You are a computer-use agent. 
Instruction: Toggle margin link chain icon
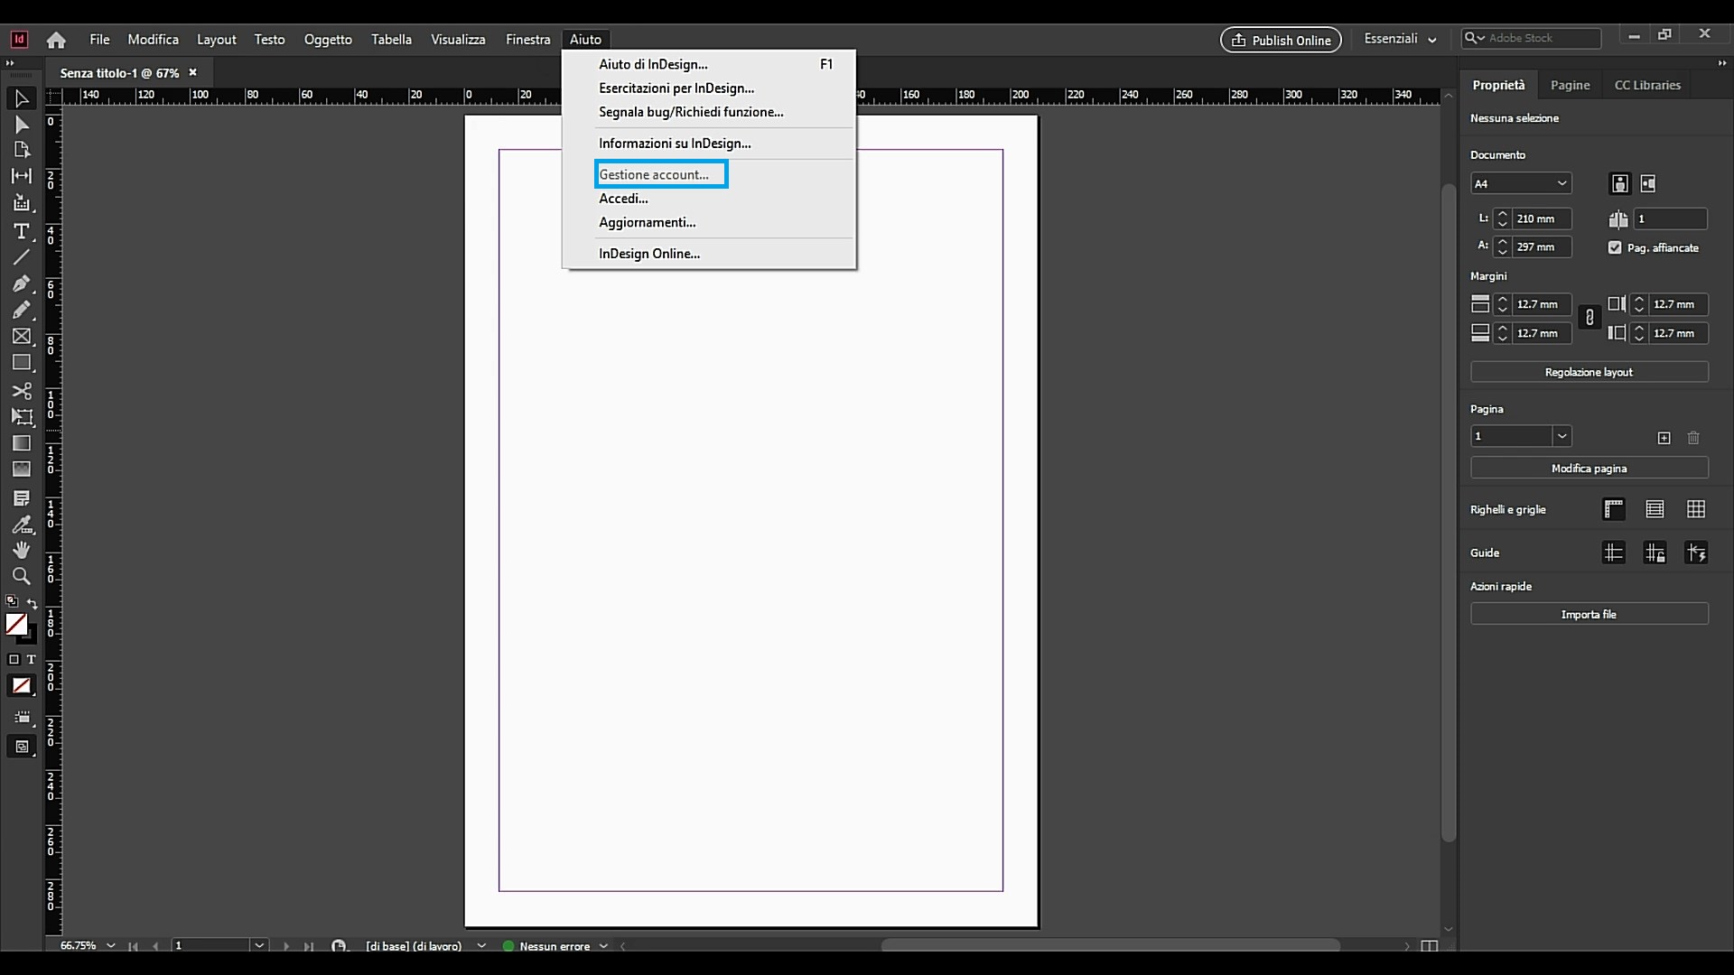1589,318
